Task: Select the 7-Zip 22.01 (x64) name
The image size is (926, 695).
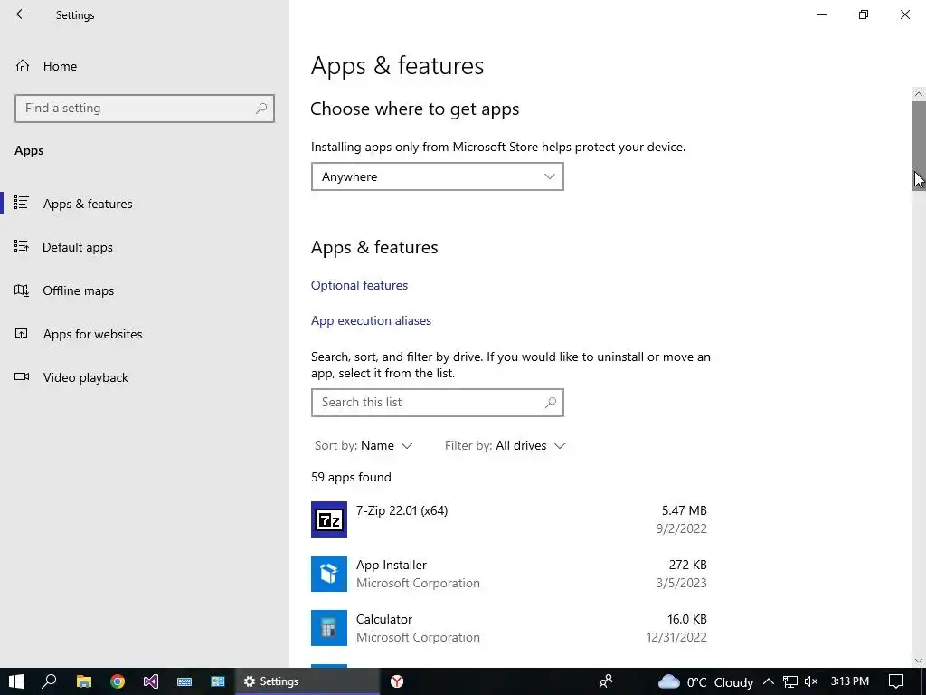Action: click(x=402, y=510)
